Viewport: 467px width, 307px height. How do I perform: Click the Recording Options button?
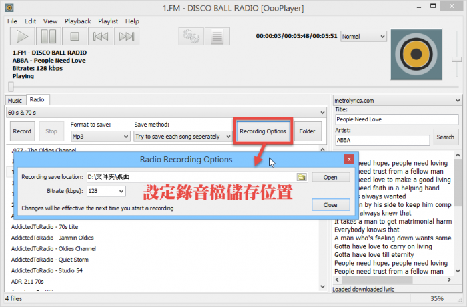pos(263,131)
